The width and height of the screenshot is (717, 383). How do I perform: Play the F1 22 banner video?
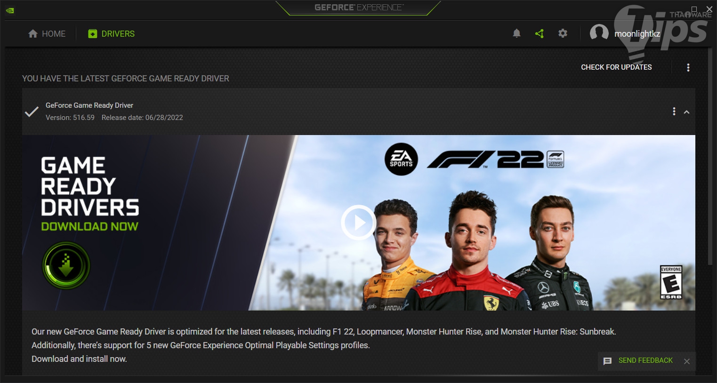pyautogui.click(x=358, y=223)
